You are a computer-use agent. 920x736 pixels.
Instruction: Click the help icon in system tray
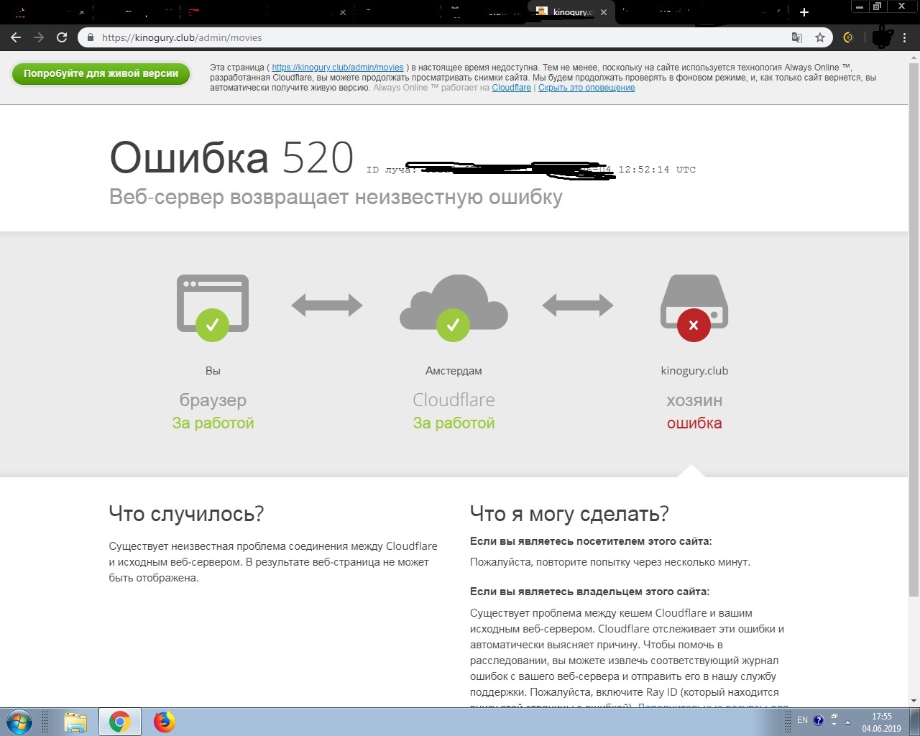point(819,721)
